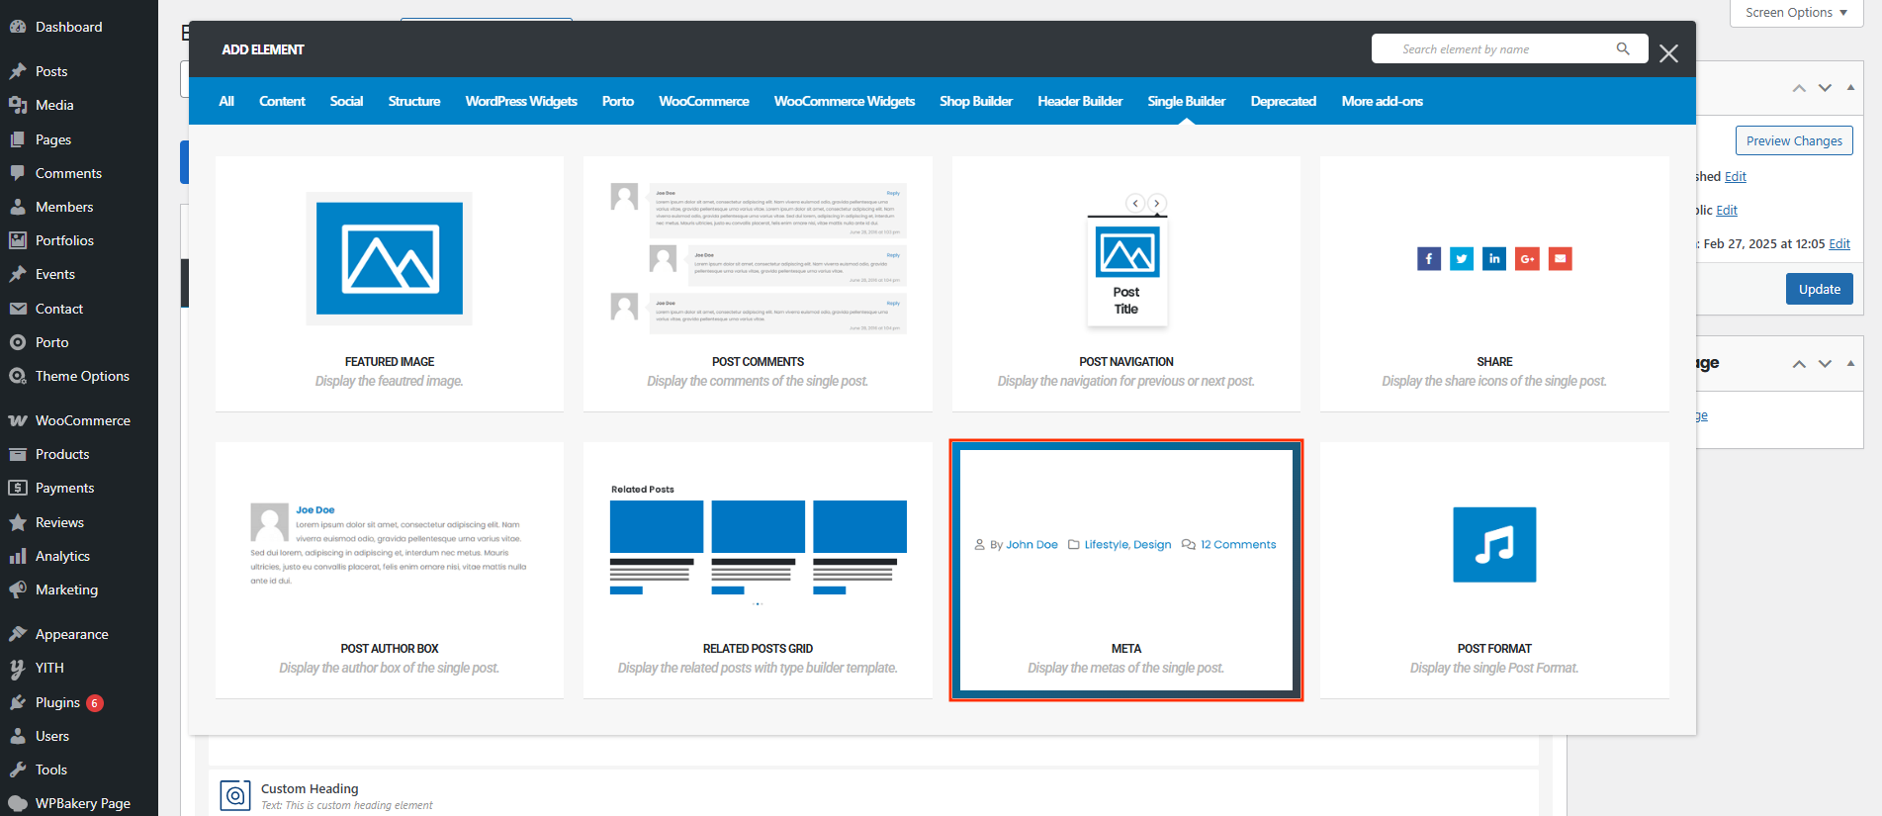Select the Single Builder tab
Viewport: 1882px width, 816px height.
(x=1187, y=101)
